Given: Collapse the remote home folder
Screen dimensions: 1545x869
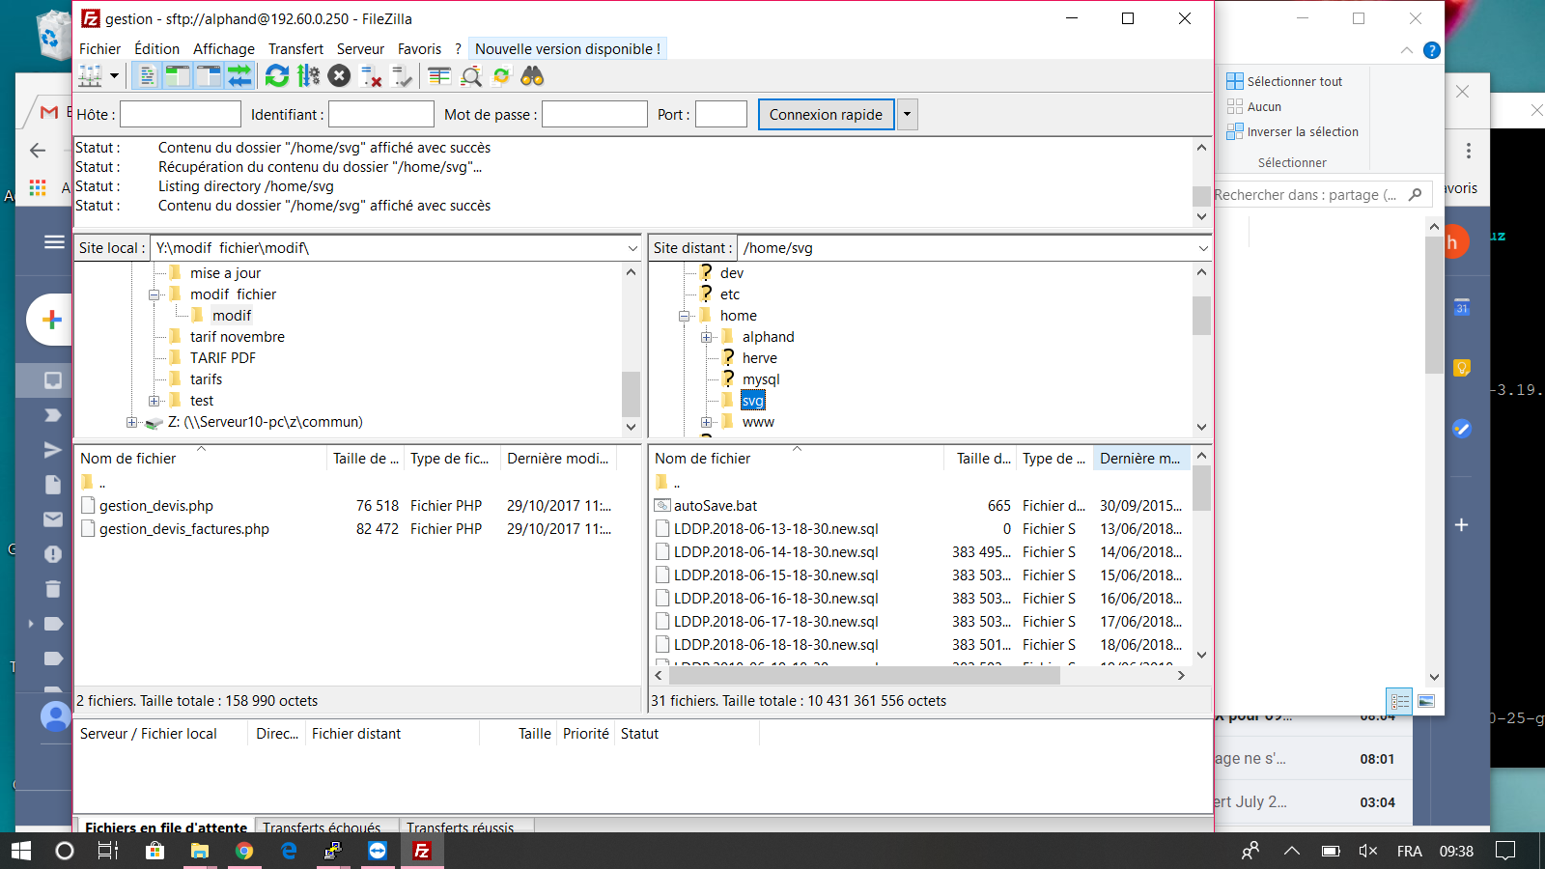Looking at the screenshot, I should pyautogui.click(x=685, y=316).
